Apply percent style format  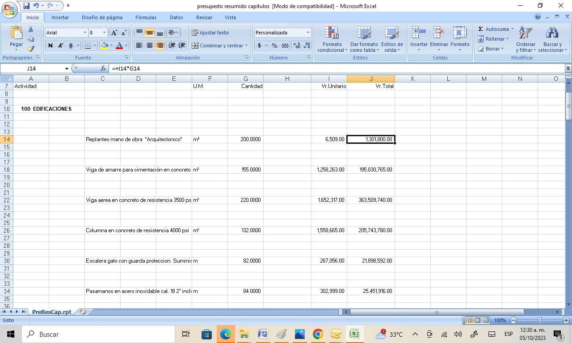274,46
